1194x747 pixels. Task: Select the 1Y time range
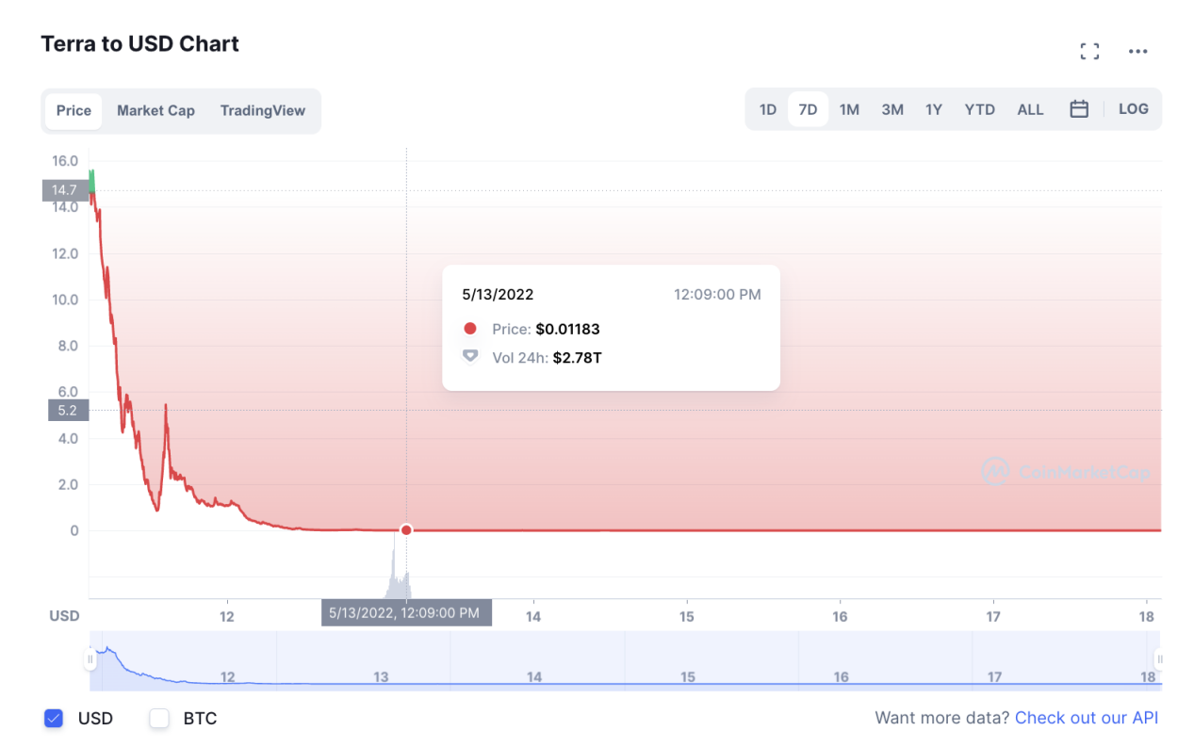coord(933,109)
